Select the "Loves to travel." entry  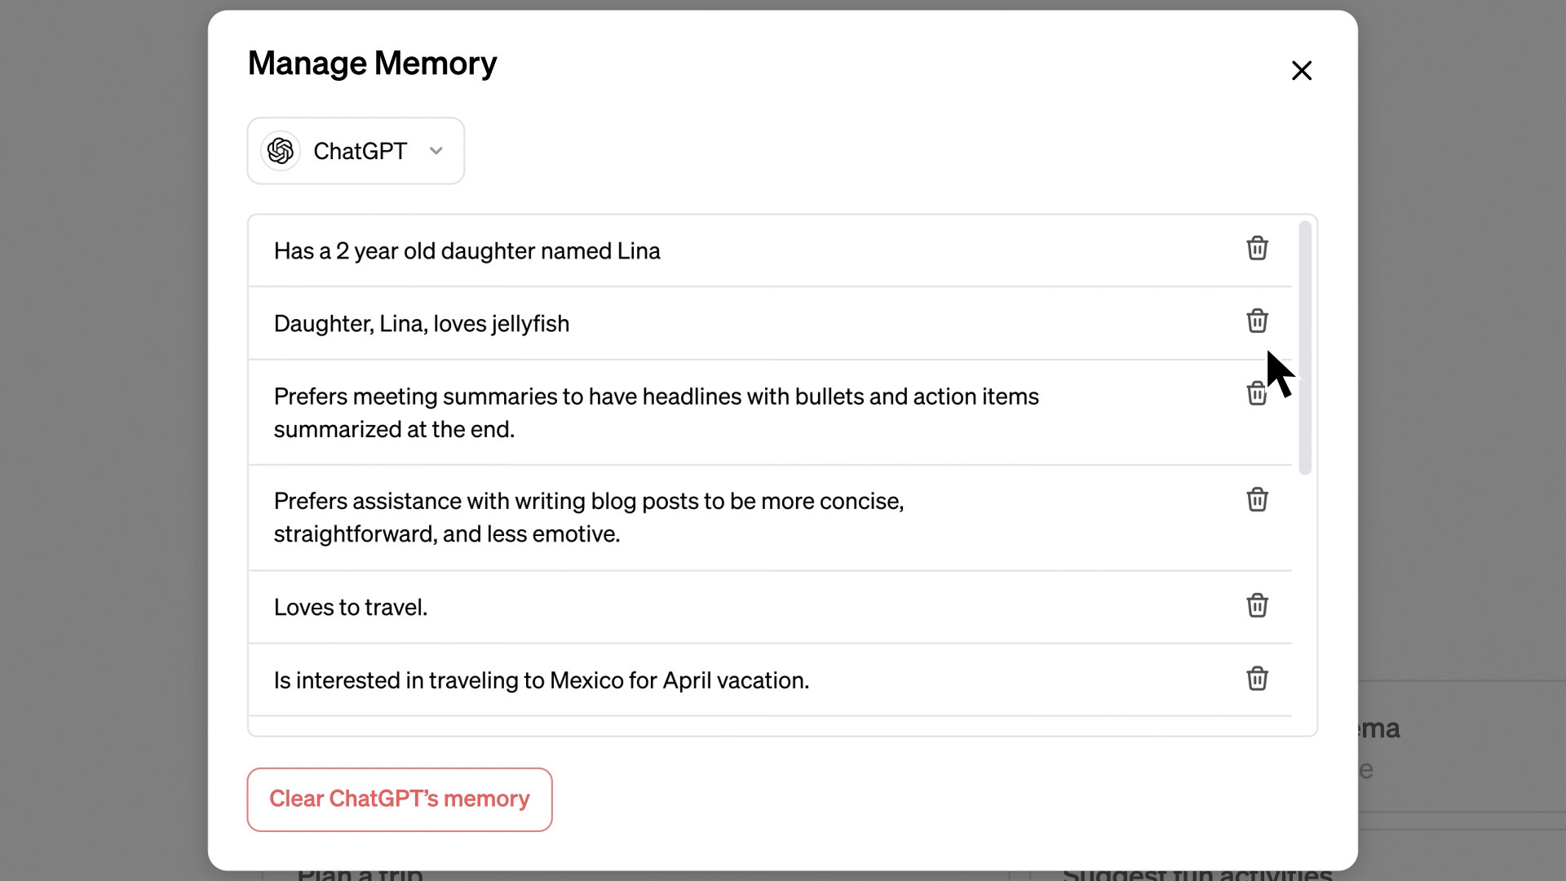click(350, 608)
